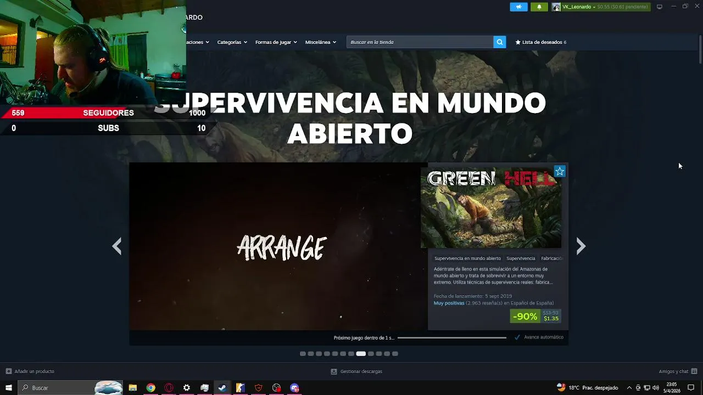Open Big Picture mode monitor icon
The height and width of the screenshot is (395, 703).
click(660, 7)
